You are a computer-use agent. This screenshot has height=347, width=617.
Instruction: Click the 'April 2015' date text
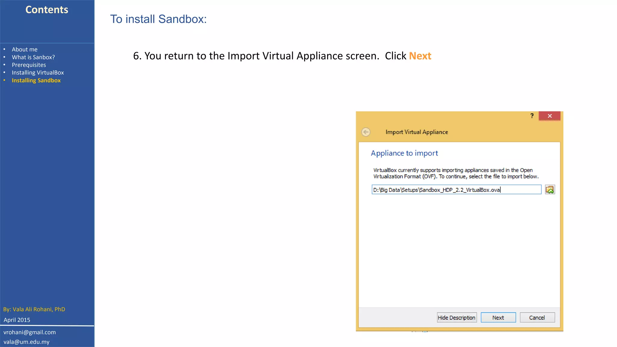click(17, 320)
